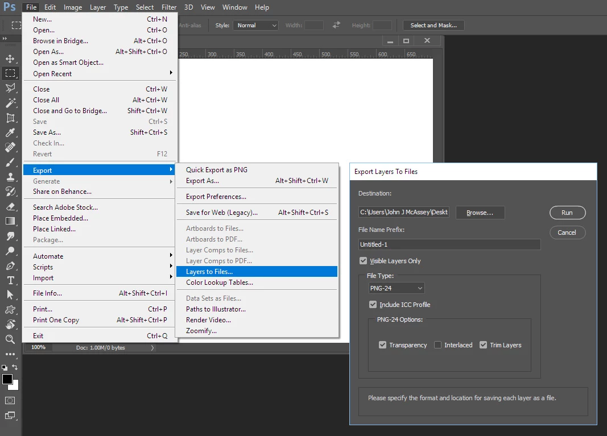This screenshot has height=436, width=607.
Task: Choose Place Embedded in File menu
Action: click(100, 218)
